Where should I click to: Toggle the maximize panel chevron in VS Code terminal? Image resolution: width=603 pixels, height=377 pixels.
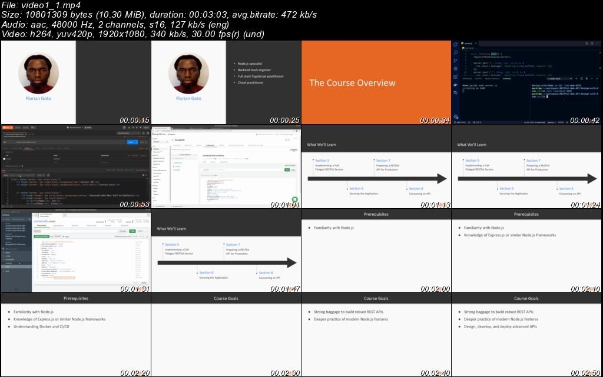coord(592,79)
